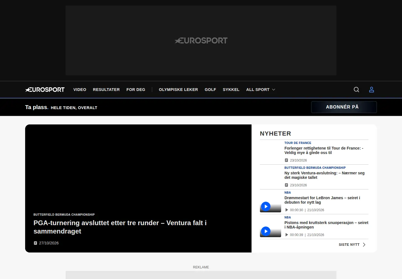Open the Video menu item
Screen dimensions: 402x279
pyautogui.click(x=80, y=90)
